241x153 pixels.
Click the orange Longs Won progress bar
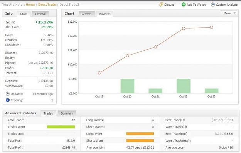tap(140, 134)
